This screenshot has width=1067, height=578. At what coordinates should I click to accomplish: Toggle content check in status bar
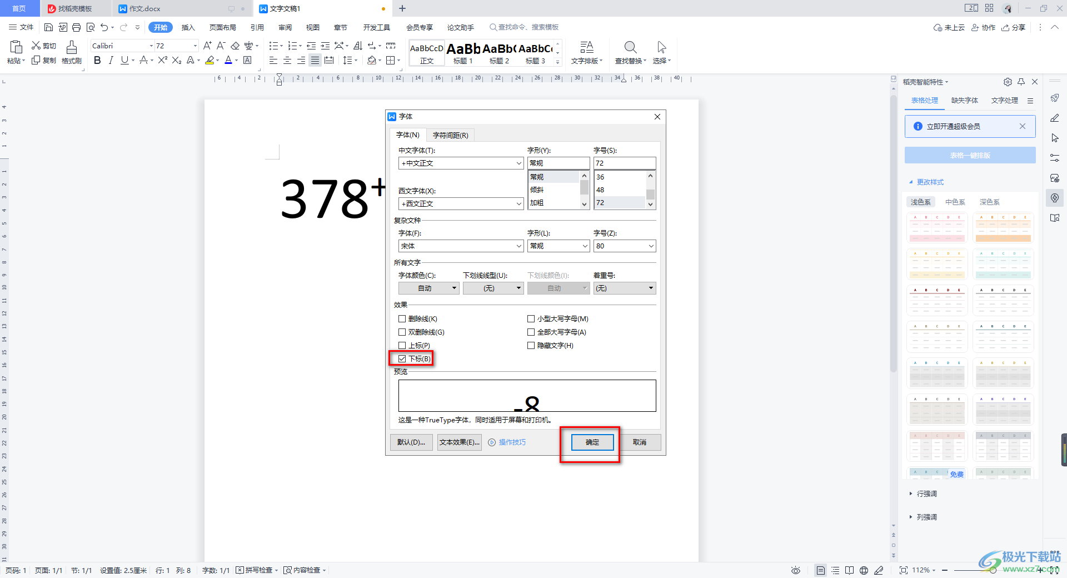304,570
